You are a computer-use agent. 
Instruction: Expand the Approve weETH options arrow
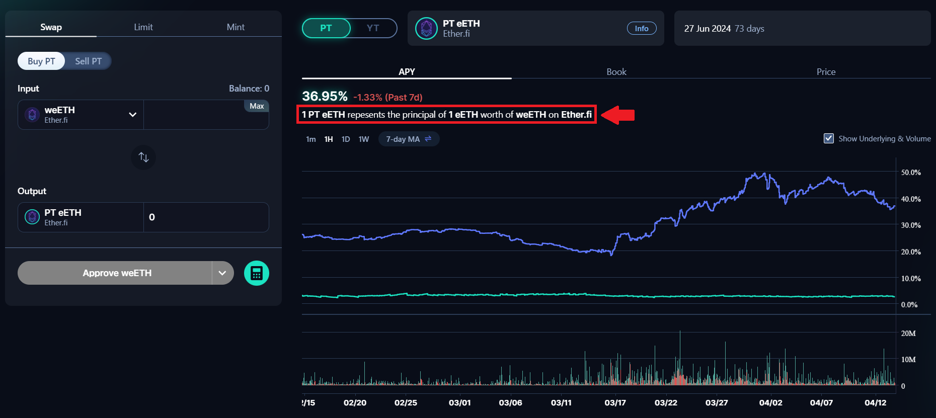click(222, 273)
